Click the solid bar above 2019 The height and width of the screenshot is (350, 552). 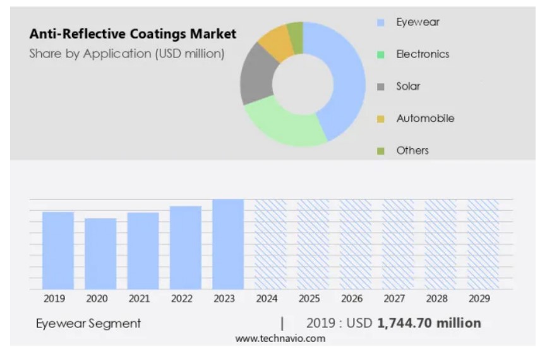click(58, 250)
